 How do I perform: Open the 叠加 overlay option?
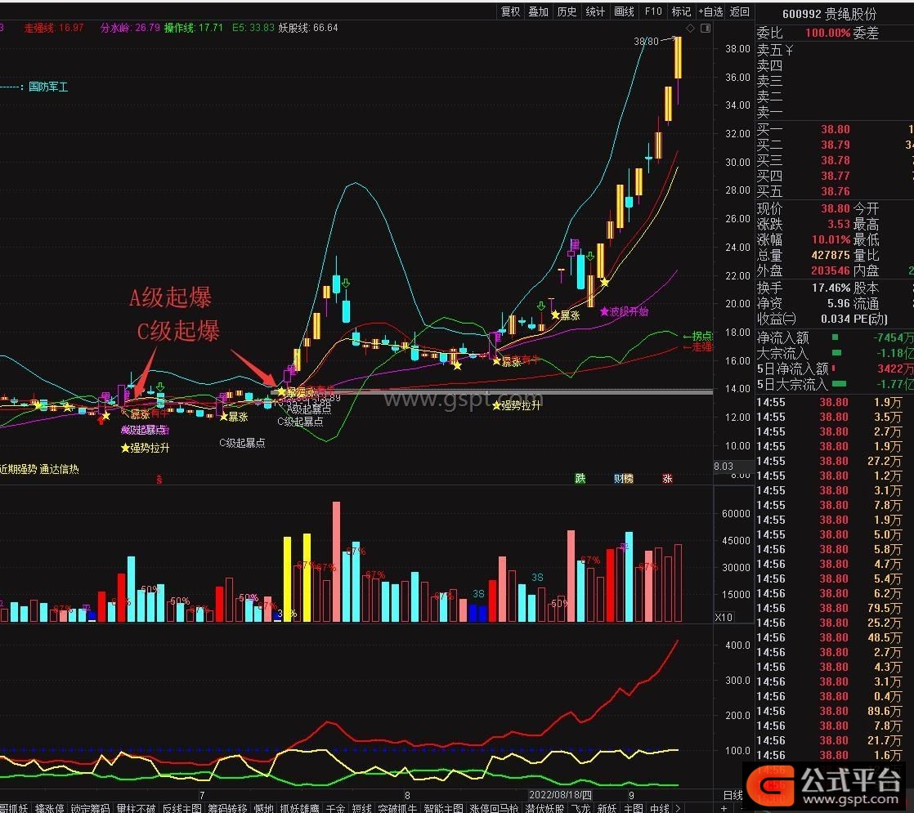(539, 11)
